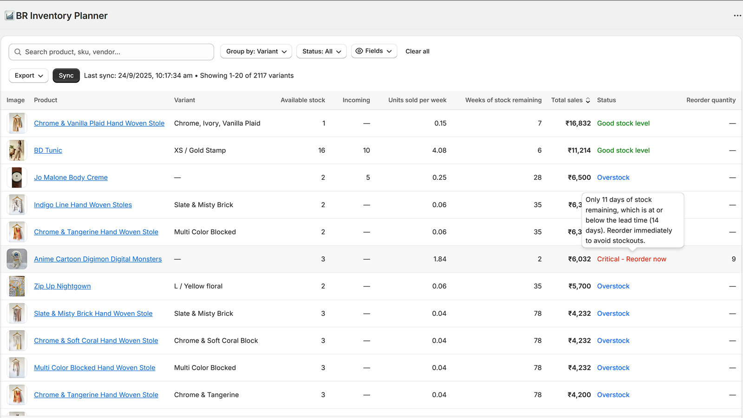
Task: Open the Multi Color Blocked Hand Woven Stole link
Action: (x=94, y=368)
